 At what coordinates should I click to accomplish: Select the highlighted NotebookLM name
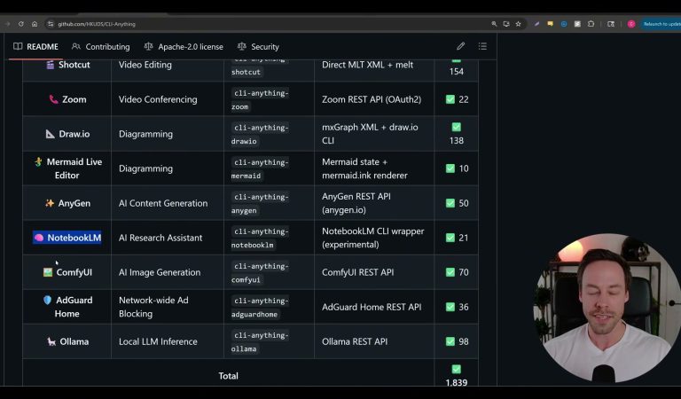pyautogui.click(x=74, y=238)
